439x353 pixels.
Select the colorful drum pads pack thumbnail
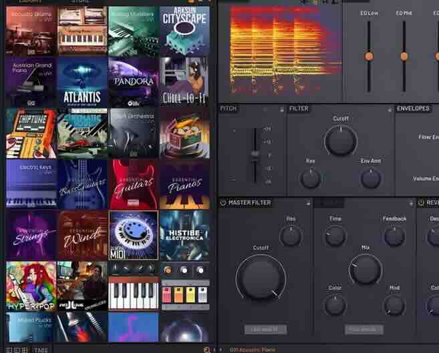tap(184, 286)
